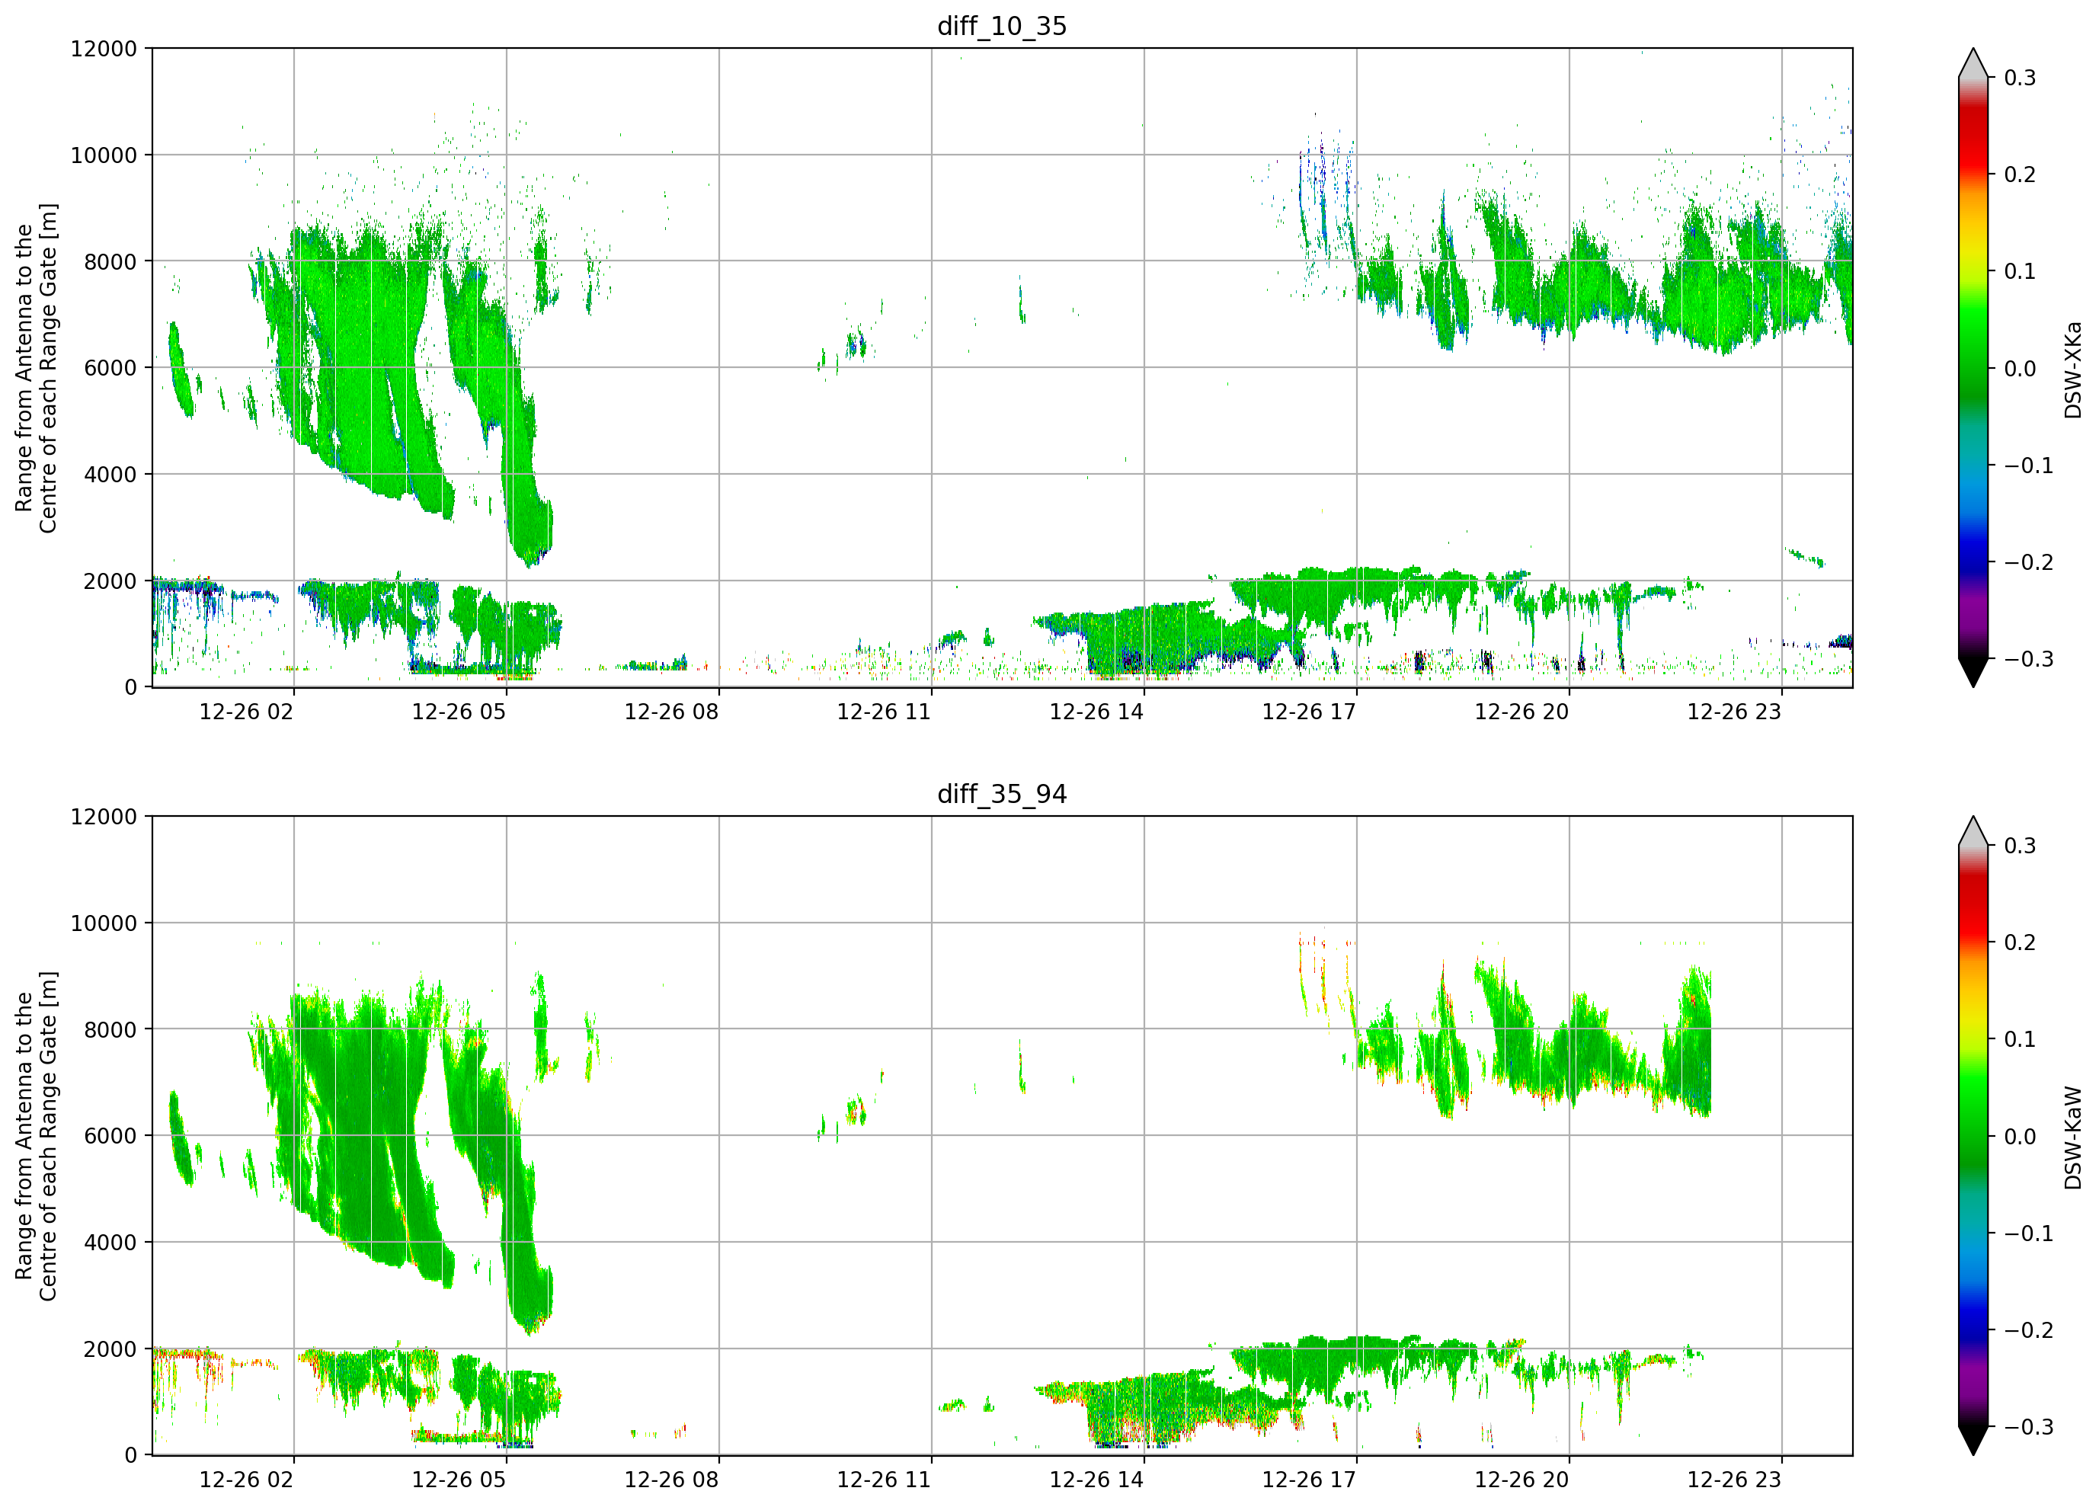Click the '12-26 02' x-tick under diff_35_94
Screen dimensions: 2099x1507
tap(246, 1480)
